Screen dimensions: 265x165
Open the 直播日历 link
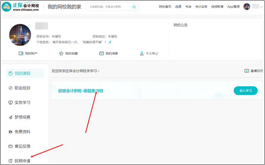257,71
